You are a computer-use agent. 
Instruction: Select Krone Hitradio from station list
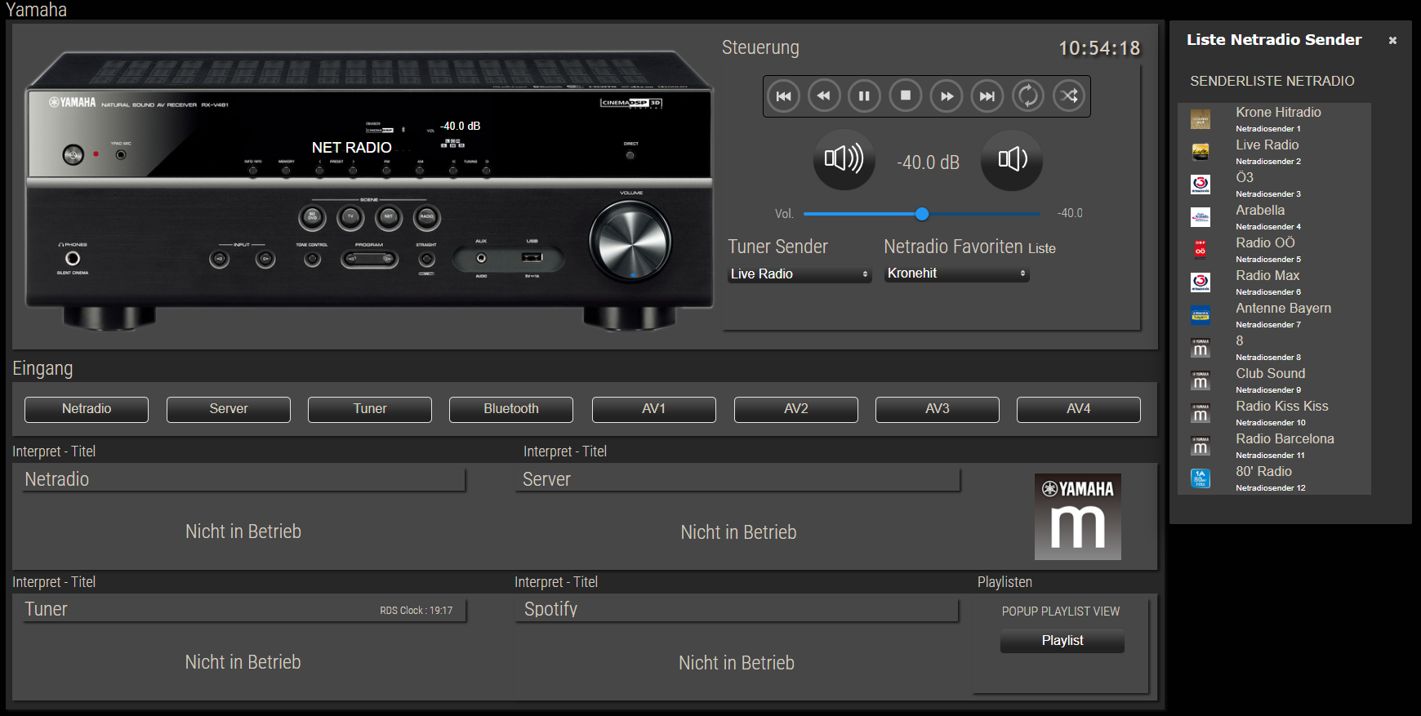[1278, 113]
